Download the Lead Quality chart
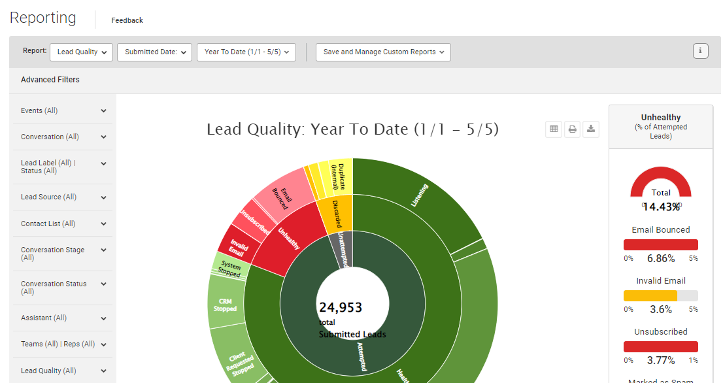The image size is (723, 383). click(591, 129)
